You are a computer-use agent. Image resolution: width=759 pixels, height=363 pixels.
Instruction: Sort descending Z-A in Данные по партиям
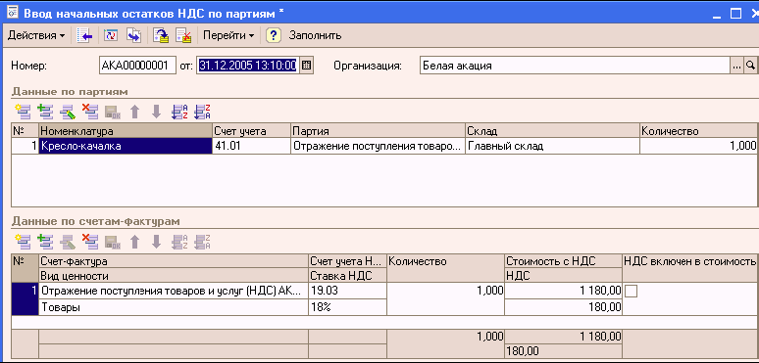[202, 112]
